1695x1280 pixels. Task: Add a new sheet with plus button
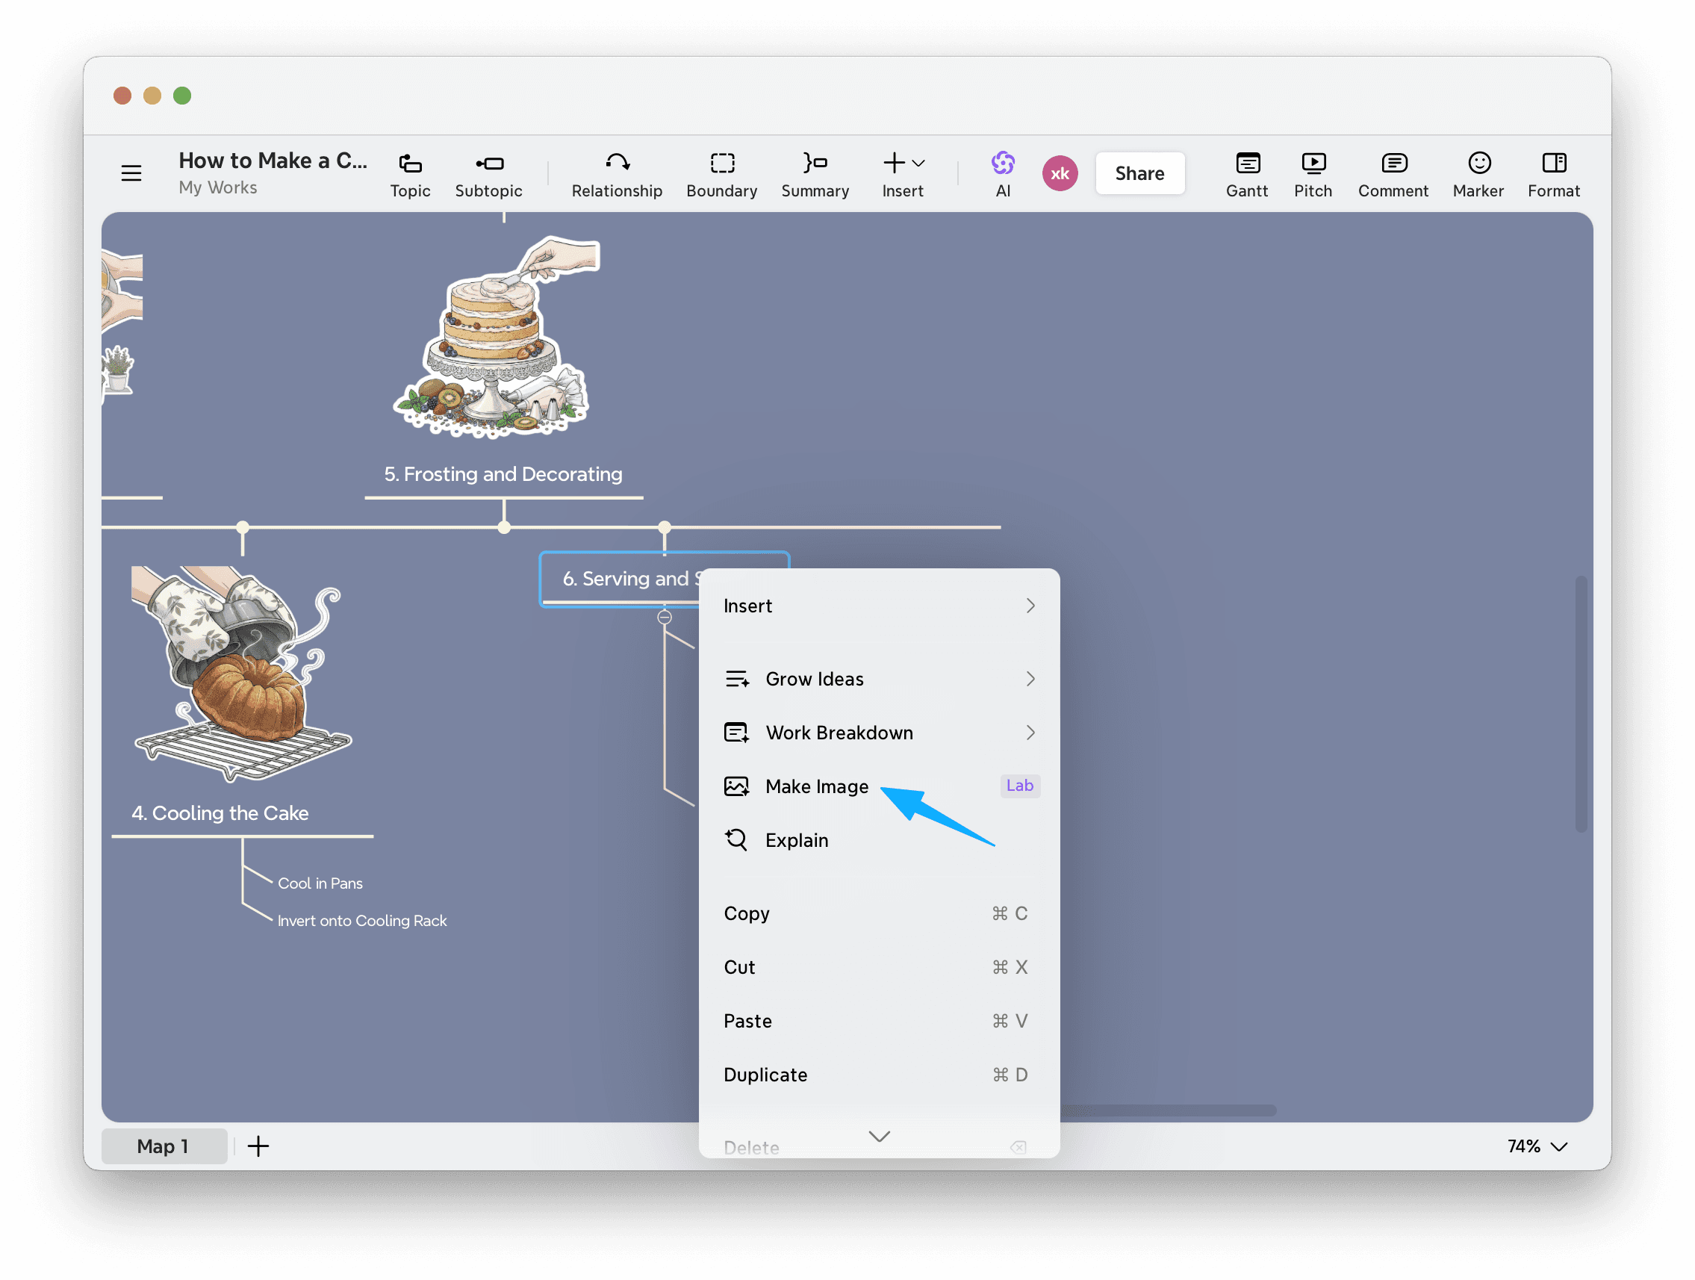coord(258,1146)
